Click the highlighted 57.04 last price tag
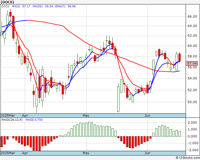This screenshot has height=160, width=200. tap(192, 63)
